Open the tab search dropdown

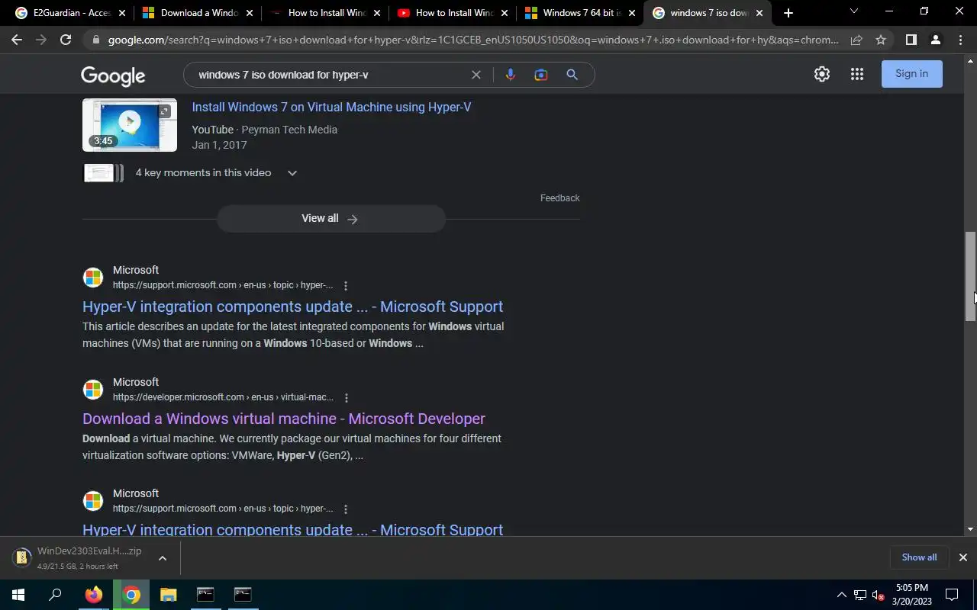(x=853, y=11)
